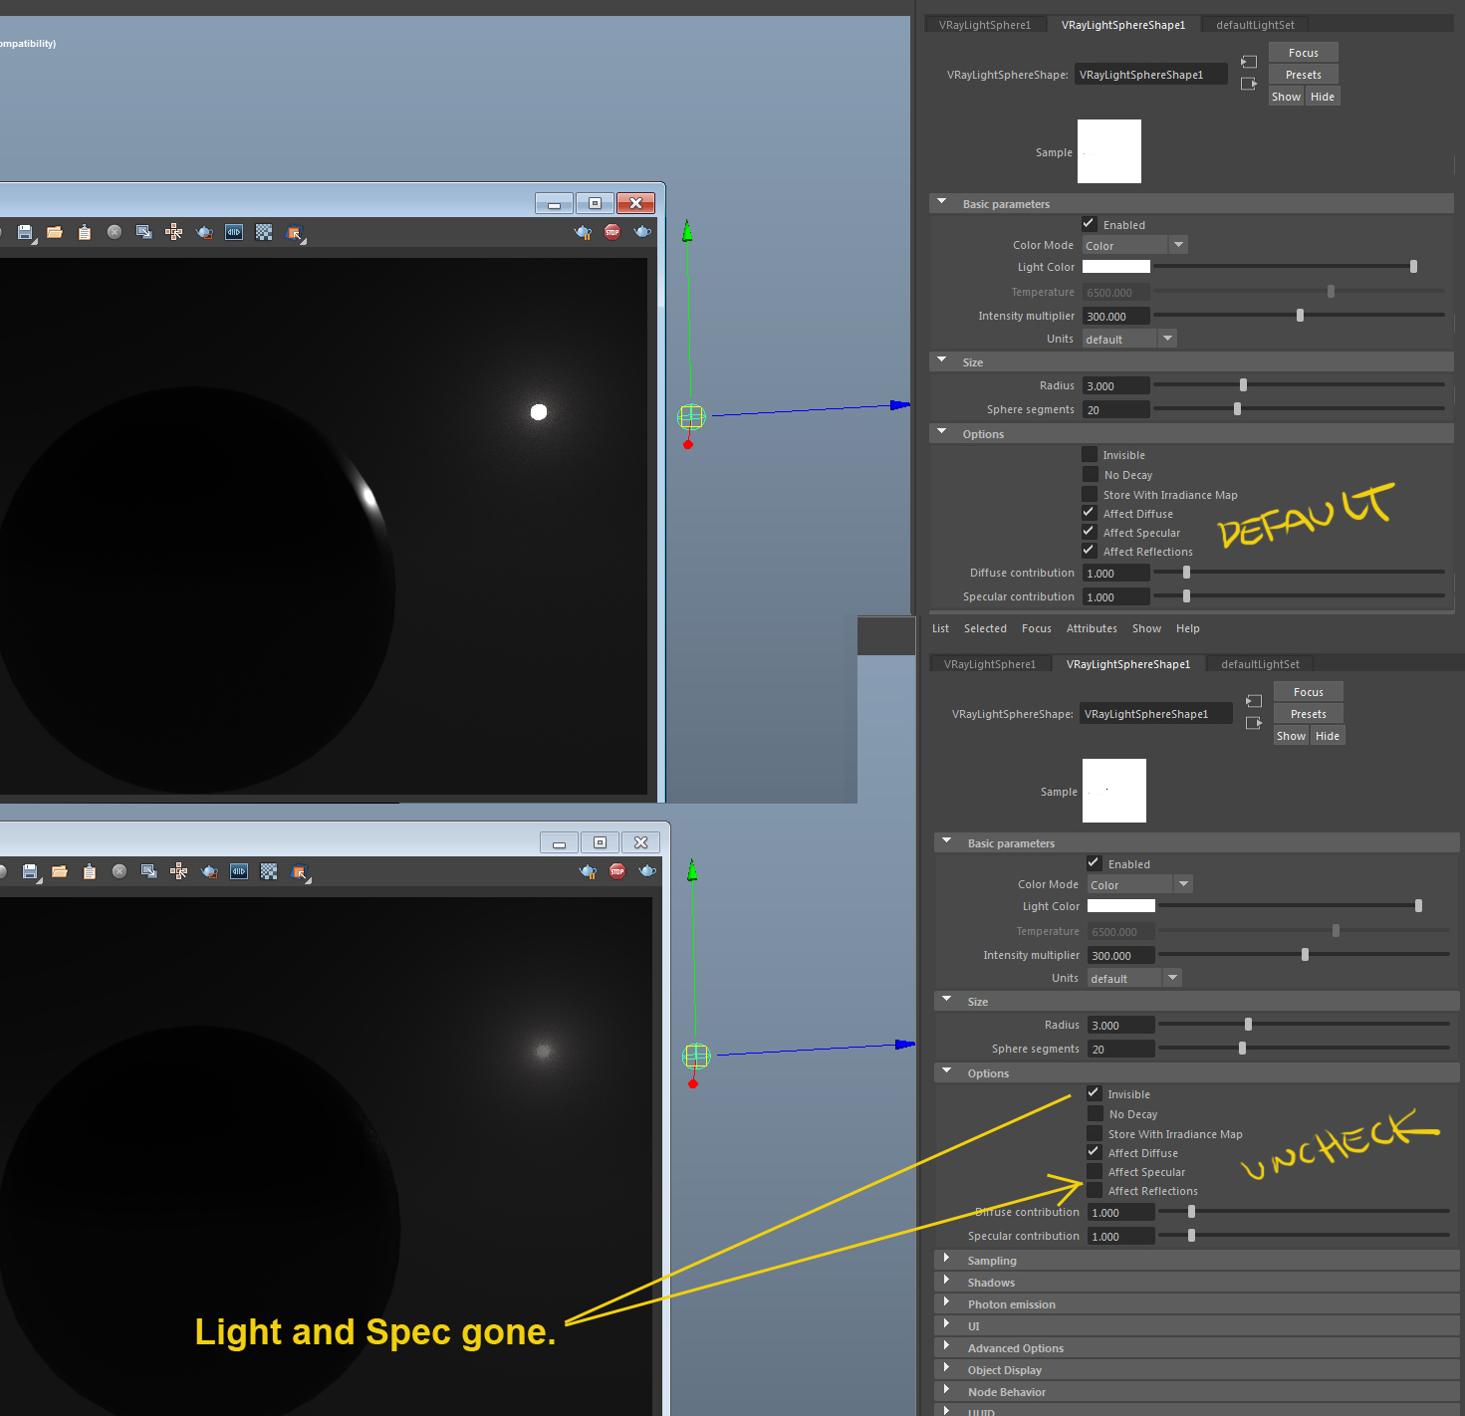Viewport: 1465px width, 1416px height.
Task: Switch to the defaultLightSet tab
Action: pos(1254,24)
